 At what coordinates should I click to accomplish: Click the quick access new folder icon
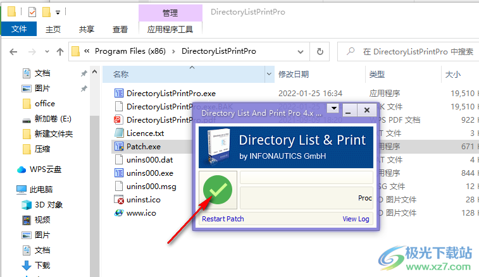46,12
